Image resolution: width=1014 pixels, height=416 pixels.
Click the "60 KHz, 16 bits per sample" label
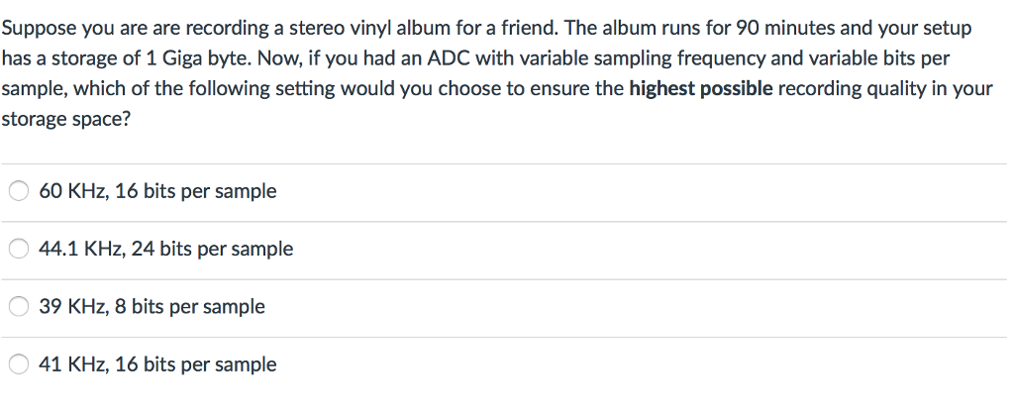(x=157, y=191)
